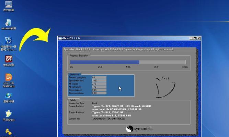Launch the windows安装 desktop shortcut
This screenshot has width=229, height=137.
pos(9,24)
